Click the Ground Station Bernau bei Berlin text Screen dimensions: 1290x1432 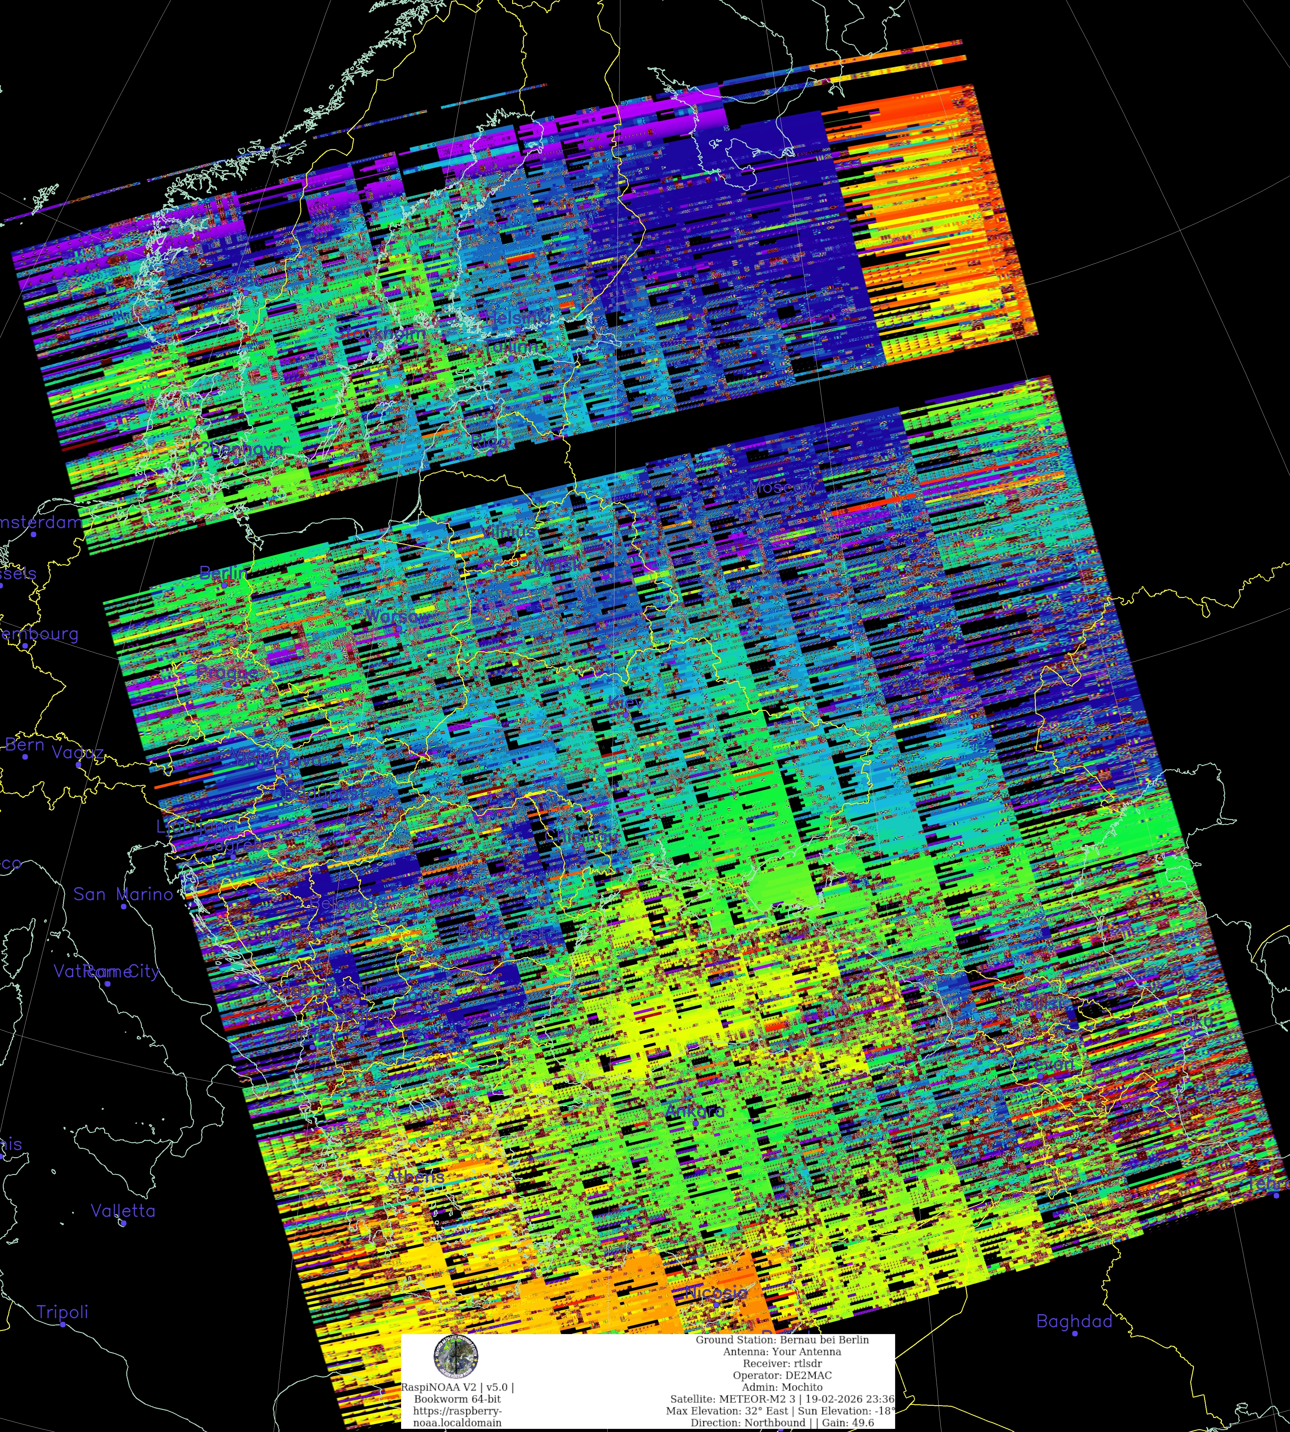[x=782, y=1339]
